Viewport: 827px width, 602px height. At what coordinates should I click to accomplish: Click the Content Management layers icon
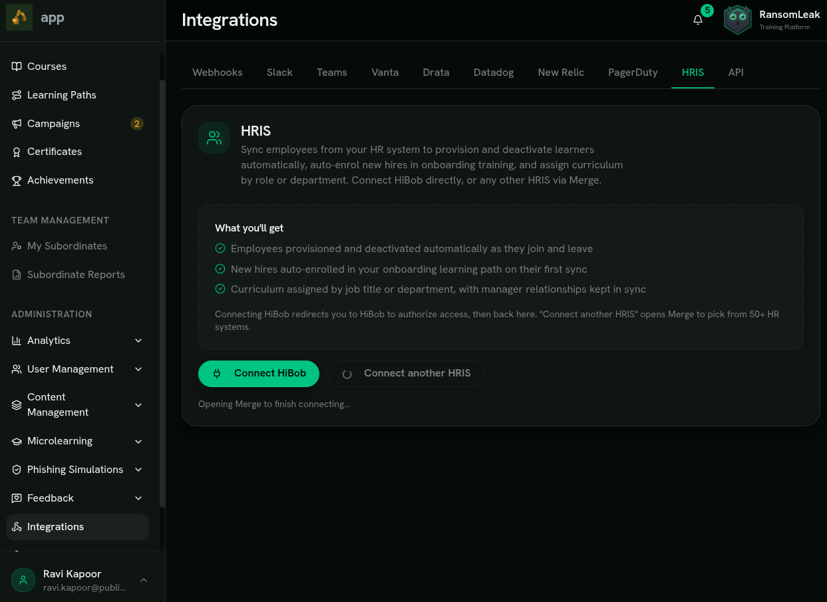click(17, 405)
